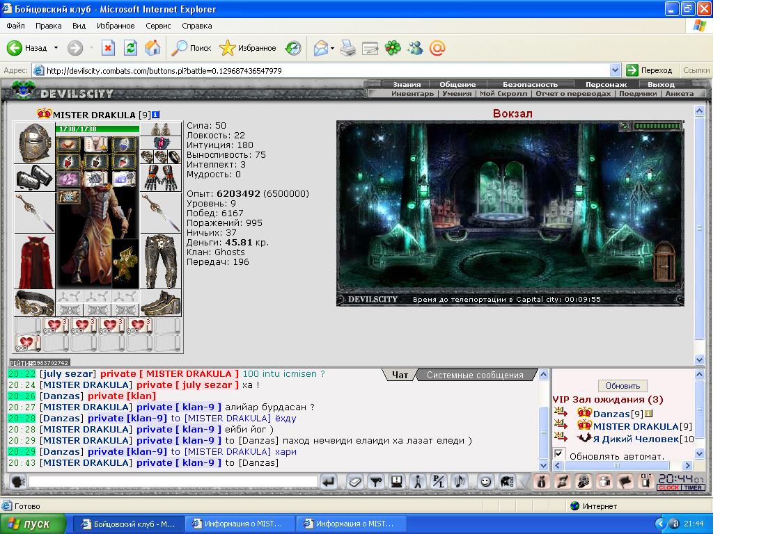Screen dimensions: 759x534
Task: Open the Сервис menu
Action: click(x=158, y=26)
